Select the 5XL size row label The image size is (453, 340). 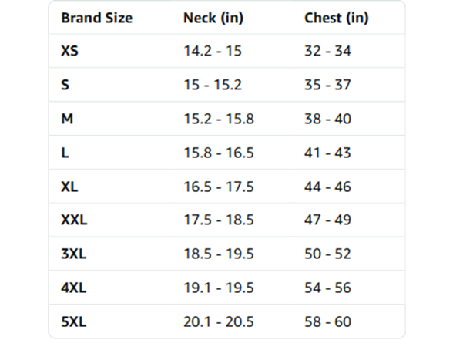(74, 321)
